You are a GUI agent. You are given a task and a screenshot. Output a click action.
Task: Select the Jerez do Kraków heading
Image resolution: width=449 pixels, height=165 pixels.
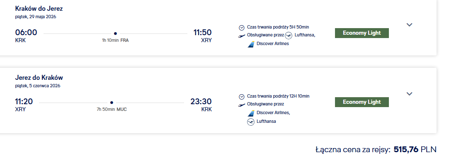coord(39,78)
